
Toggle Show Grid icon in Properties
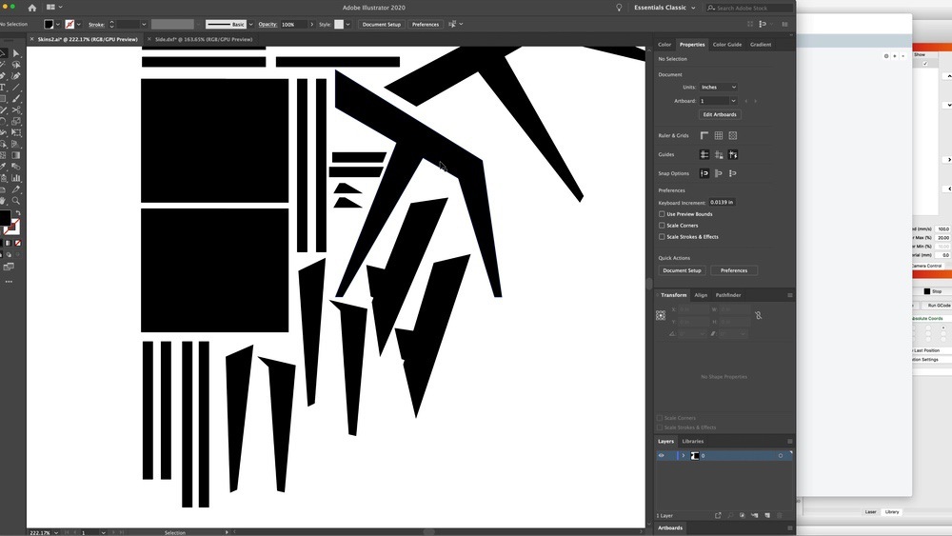tap(718, 135)
